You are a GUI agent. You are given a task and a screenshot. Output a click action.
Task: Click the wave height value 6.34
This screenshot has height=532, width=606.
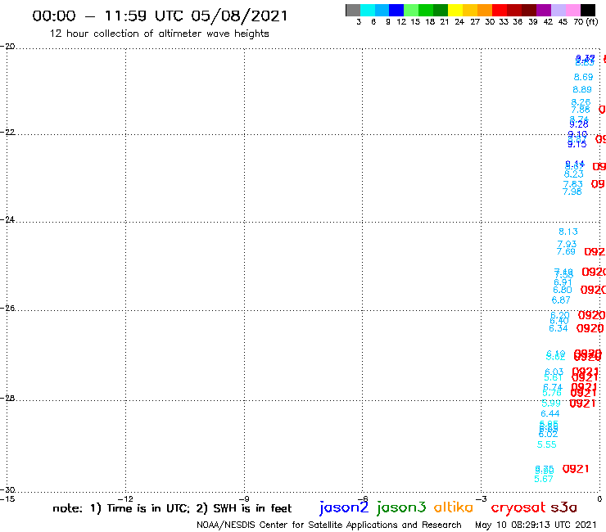tap(558, 328)
